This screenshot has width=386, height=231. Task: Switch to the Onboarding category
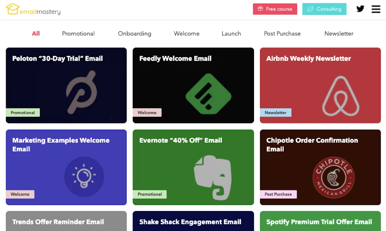click(x=134, y=34)
